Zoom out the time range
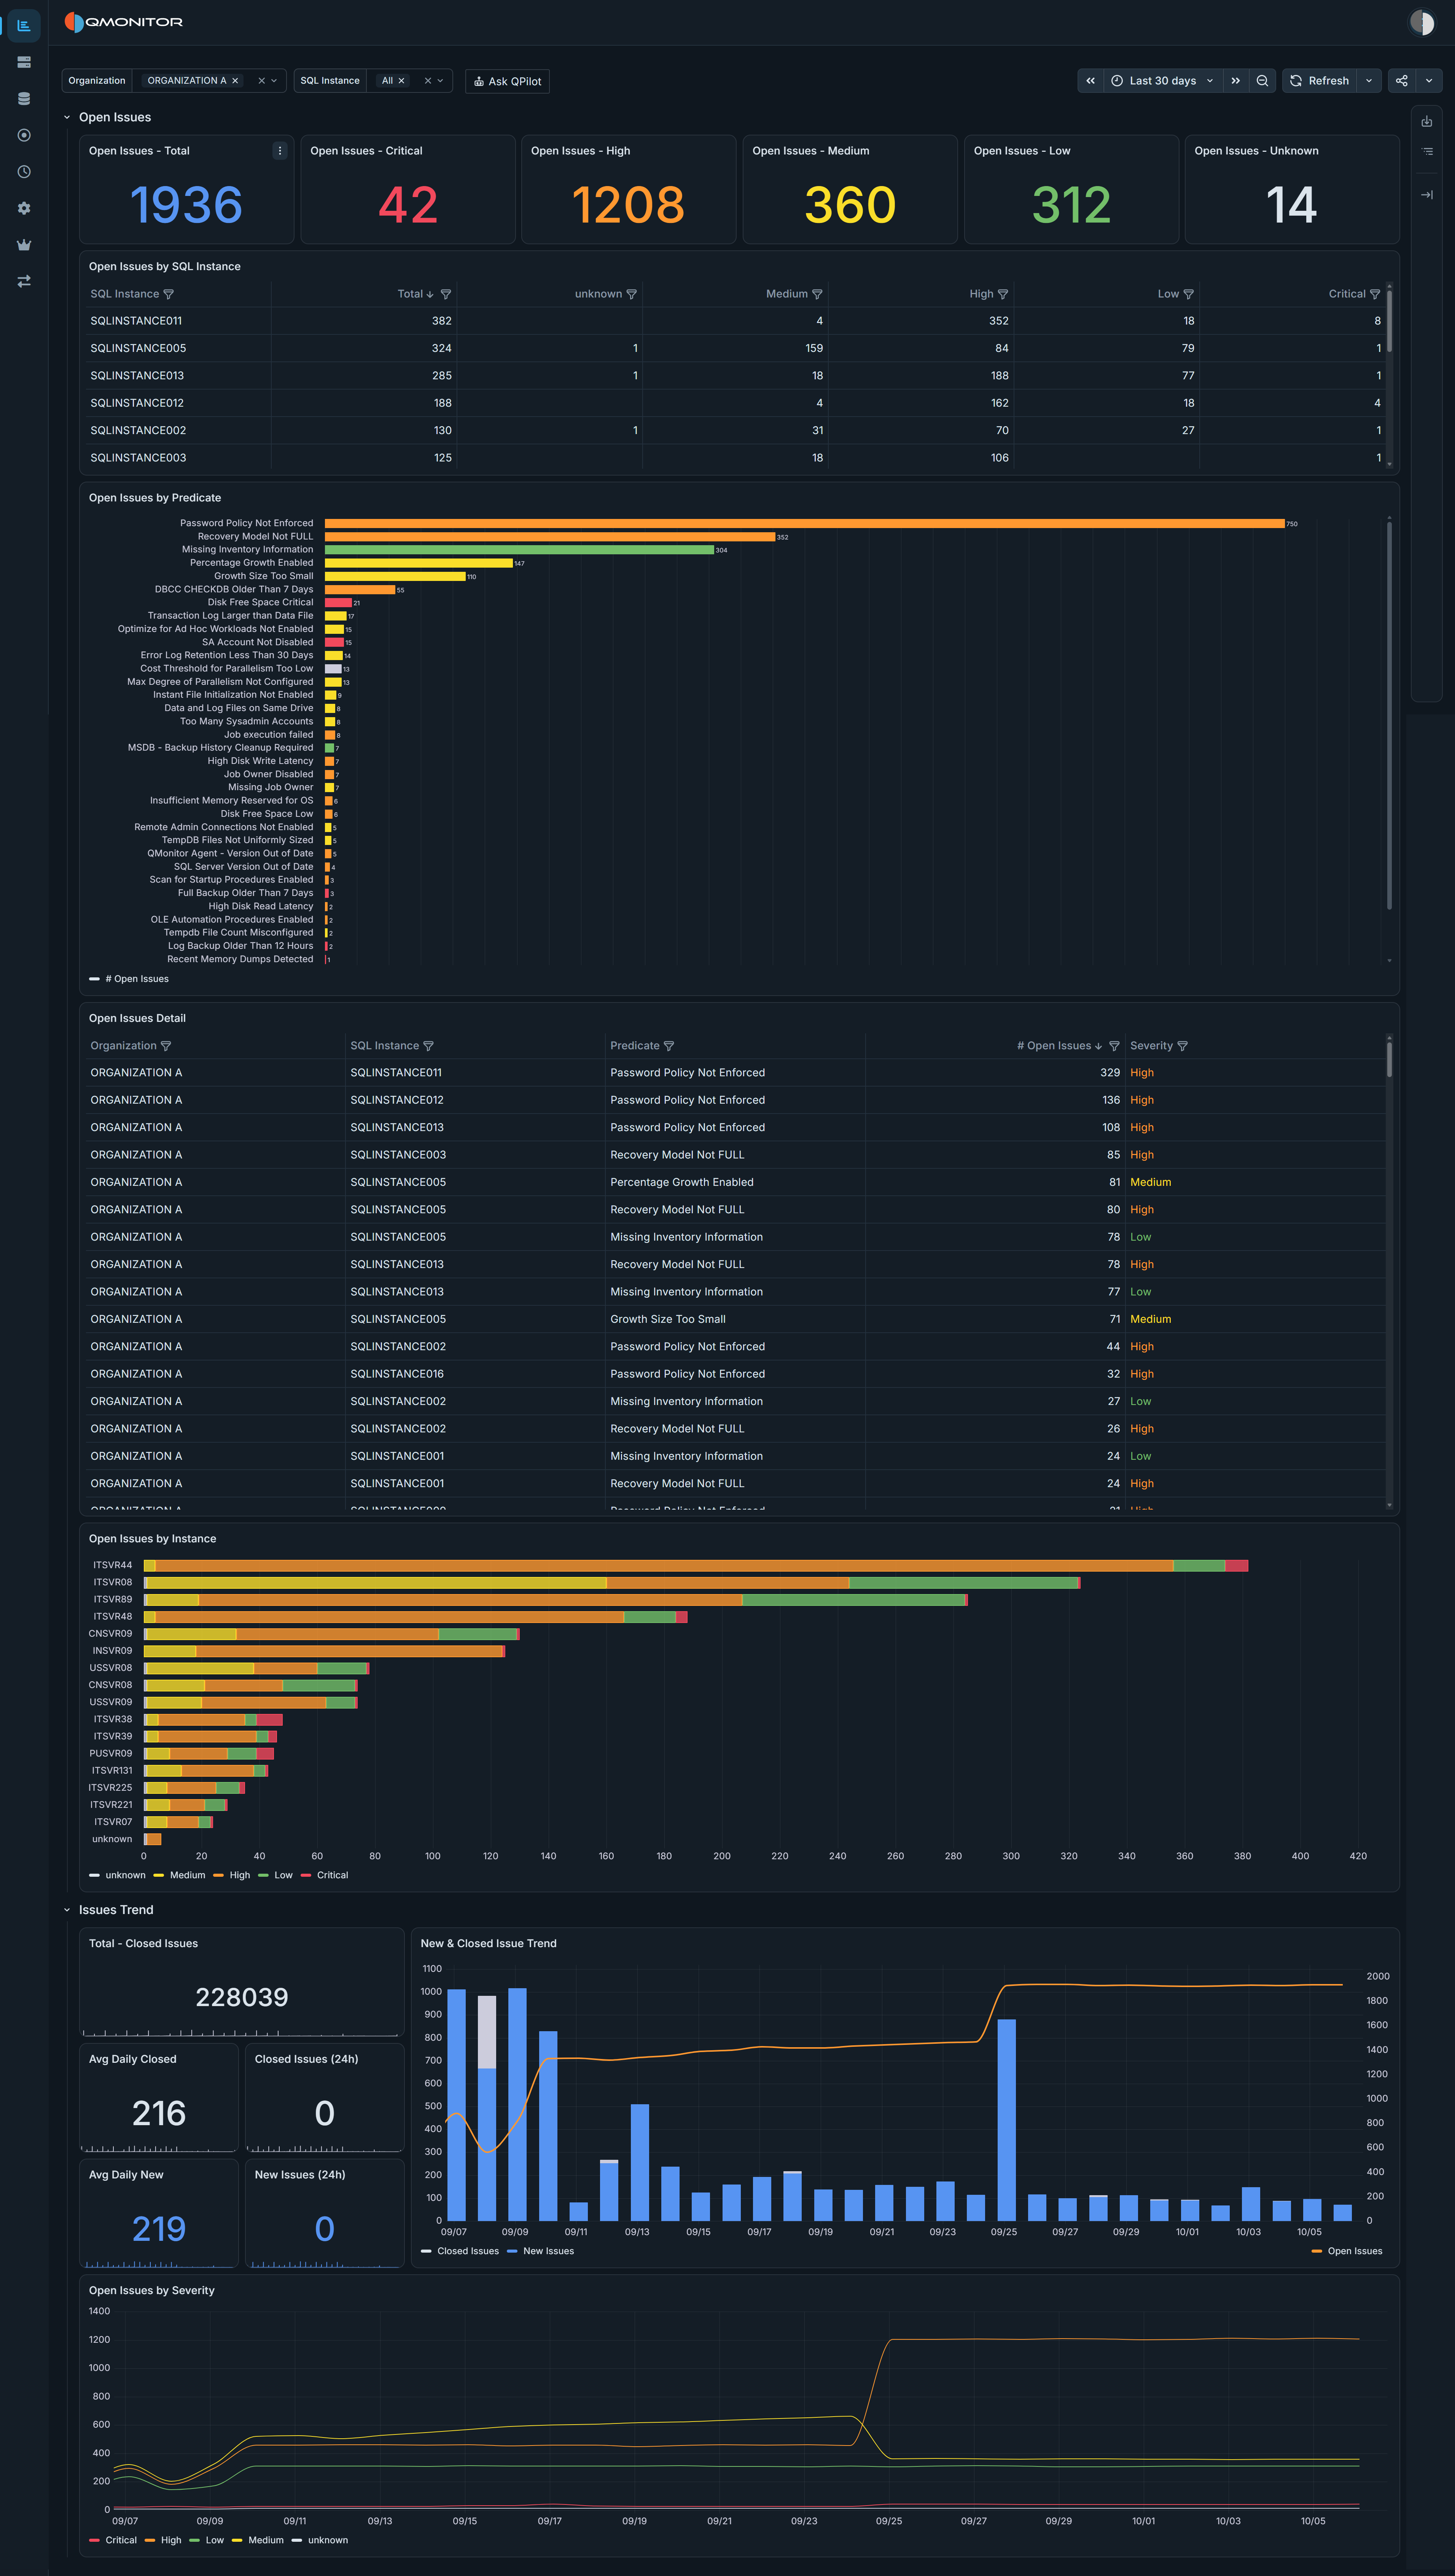Screen dimensions: 1455x2576 click(x=1262, y=81)
